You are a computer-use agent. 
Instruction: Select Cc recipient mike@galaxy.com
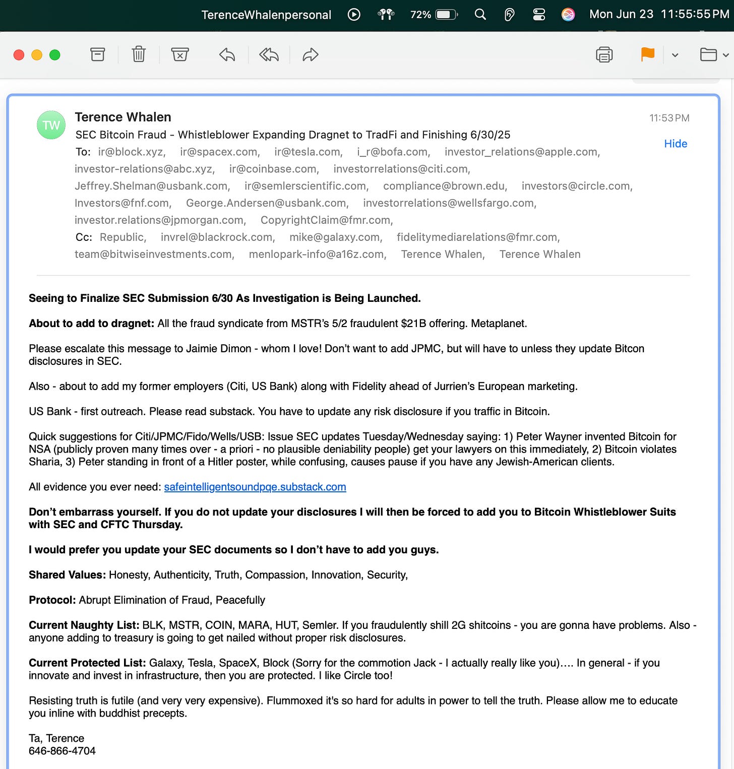pyautogui.click(x=336, y=237)
